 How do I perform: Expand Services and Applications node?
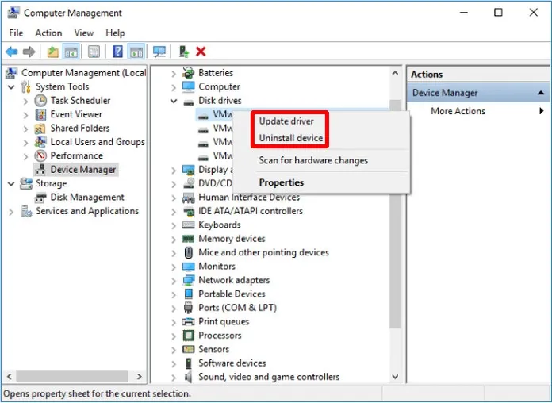(11, 211)
